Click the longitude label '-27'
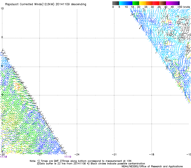This screenshot has width=191, height=168. (39, 154)
